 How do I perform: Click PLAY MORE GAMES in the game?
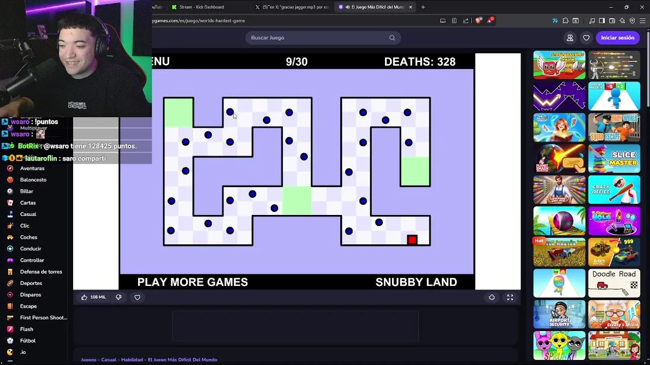click(192, 282)
